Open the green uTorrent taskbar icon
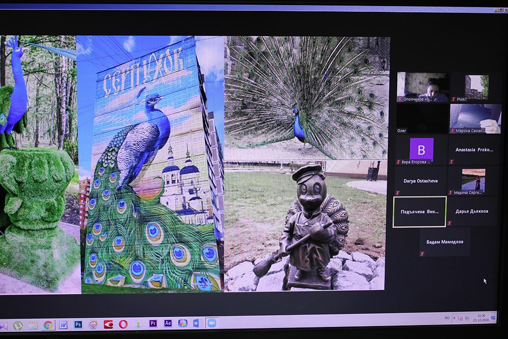The image size is (508, 339). pos(18,326)
